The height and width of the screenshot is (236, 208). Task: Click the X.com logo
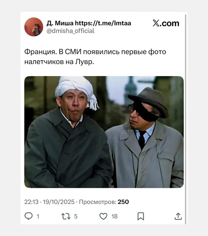(x=166, y=23)
